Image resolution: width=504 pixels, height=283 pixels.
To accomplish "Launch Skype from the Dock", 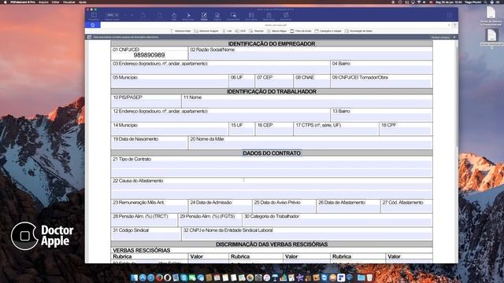I will tap(183, 277).
